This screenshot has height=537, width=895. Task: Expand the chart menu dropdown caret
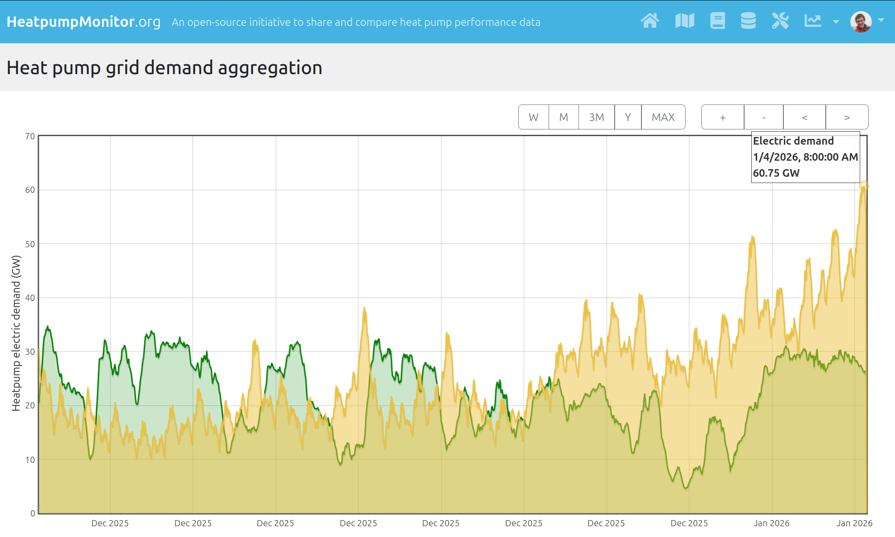836,21
